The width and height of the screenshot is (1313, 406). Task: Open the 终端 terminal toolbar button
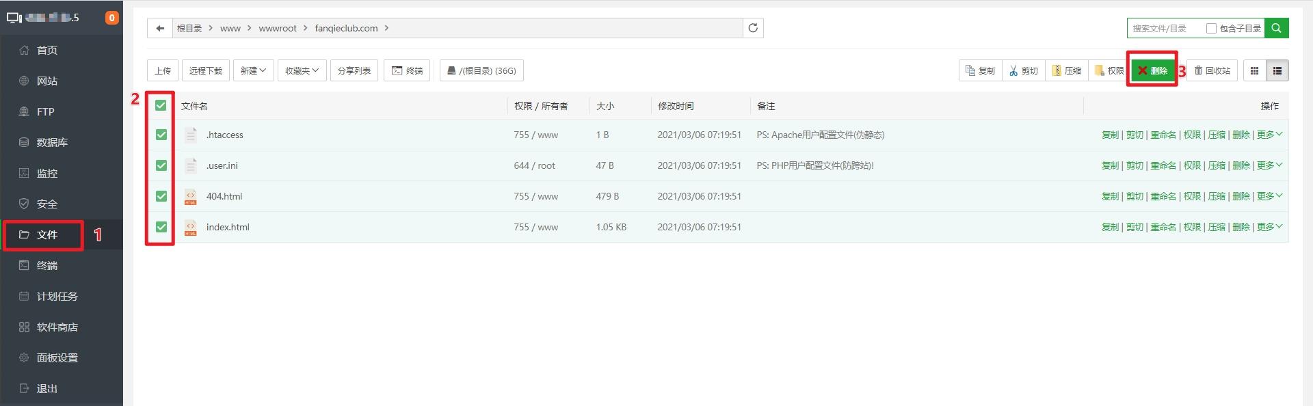tap(407, 70)
